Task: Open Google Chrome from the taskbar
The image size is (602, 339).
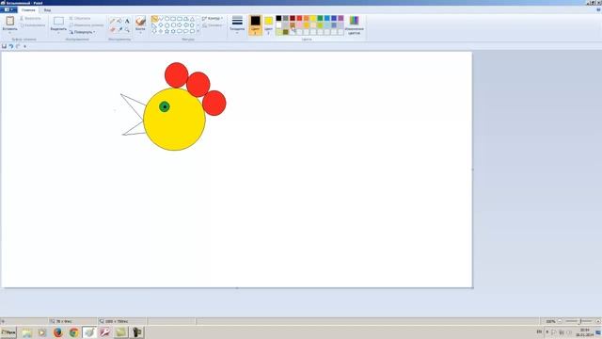Action: pos(73,332)
